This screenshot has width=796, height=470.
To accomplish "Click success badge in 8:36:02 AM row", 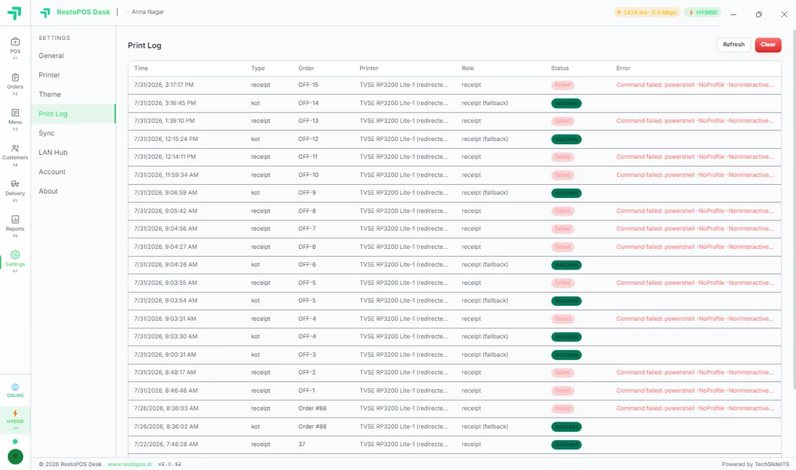I will (x=566, y=426).
